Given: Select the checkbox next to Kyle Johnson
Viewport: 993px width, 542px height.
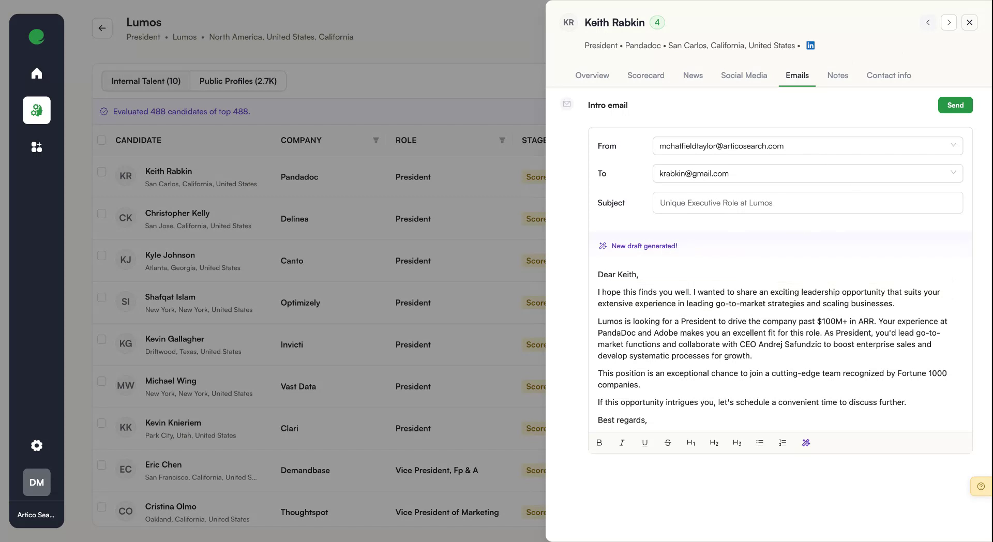Looking at the screenshot, I should [x=102, y=256].
